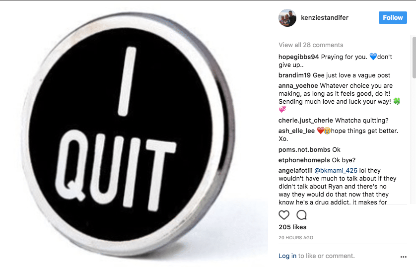Open the cherie.just_cherie profile link
The width and height of the screenshot is (416, 267).
click(x=306, y=121)
